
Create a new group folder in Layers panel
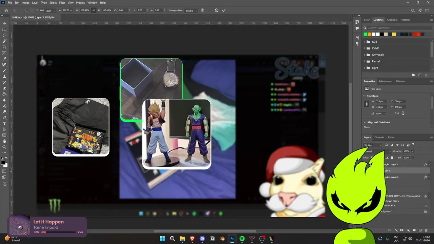(x=414, y=230)
